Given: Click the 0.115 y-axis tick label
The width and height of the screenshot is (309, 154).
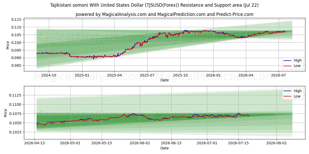Looking at the screenshot, I should click(x=16, y=20).
